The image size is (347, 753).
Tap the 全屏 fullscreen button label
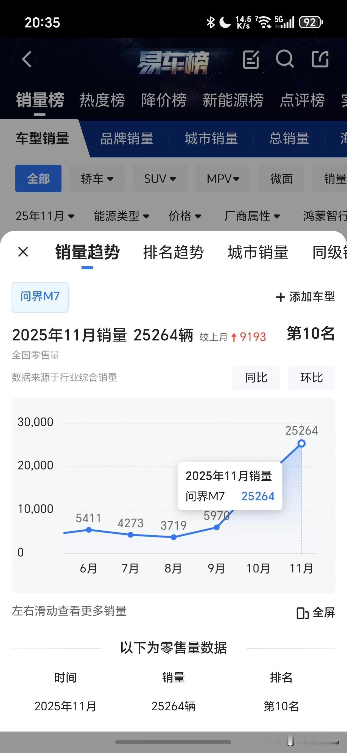pos(324,613)
